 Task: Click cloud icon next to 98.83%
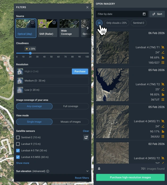[x=163, y=94]
